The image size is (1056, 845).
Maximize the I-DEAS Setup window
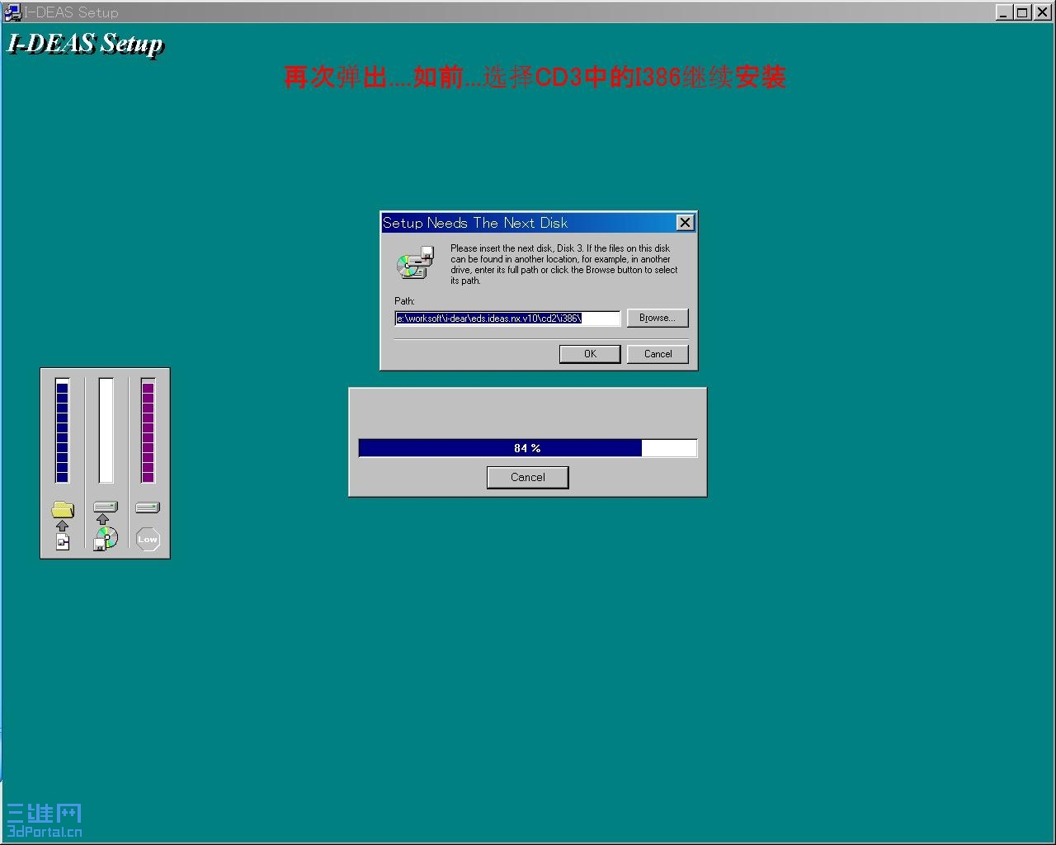point(1021,12)
